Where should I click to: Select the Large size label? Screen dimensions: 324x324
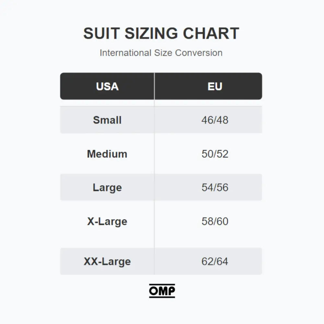[x=107, y=187]
